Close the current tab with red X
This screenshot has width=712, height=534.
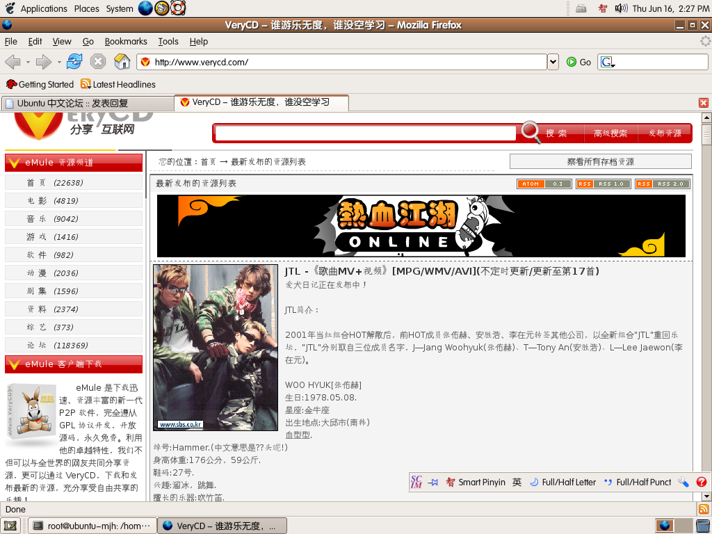tap(704, 103)
